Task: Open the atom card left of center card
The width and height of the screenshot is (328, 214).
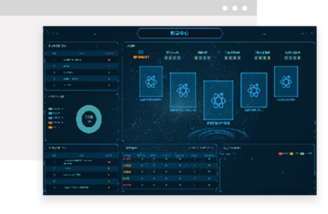Action: (x=183, y=90)
